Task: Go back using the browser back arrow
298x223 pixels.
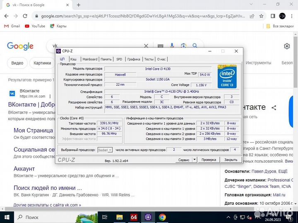Action: pos(7,16)
